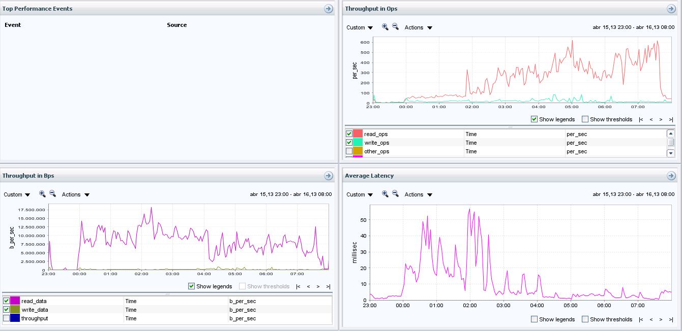The image size is (682, 331).
Task: Enable Show legends in Average Latency panel
Action: pyautogui.click(x=534, y=319)
